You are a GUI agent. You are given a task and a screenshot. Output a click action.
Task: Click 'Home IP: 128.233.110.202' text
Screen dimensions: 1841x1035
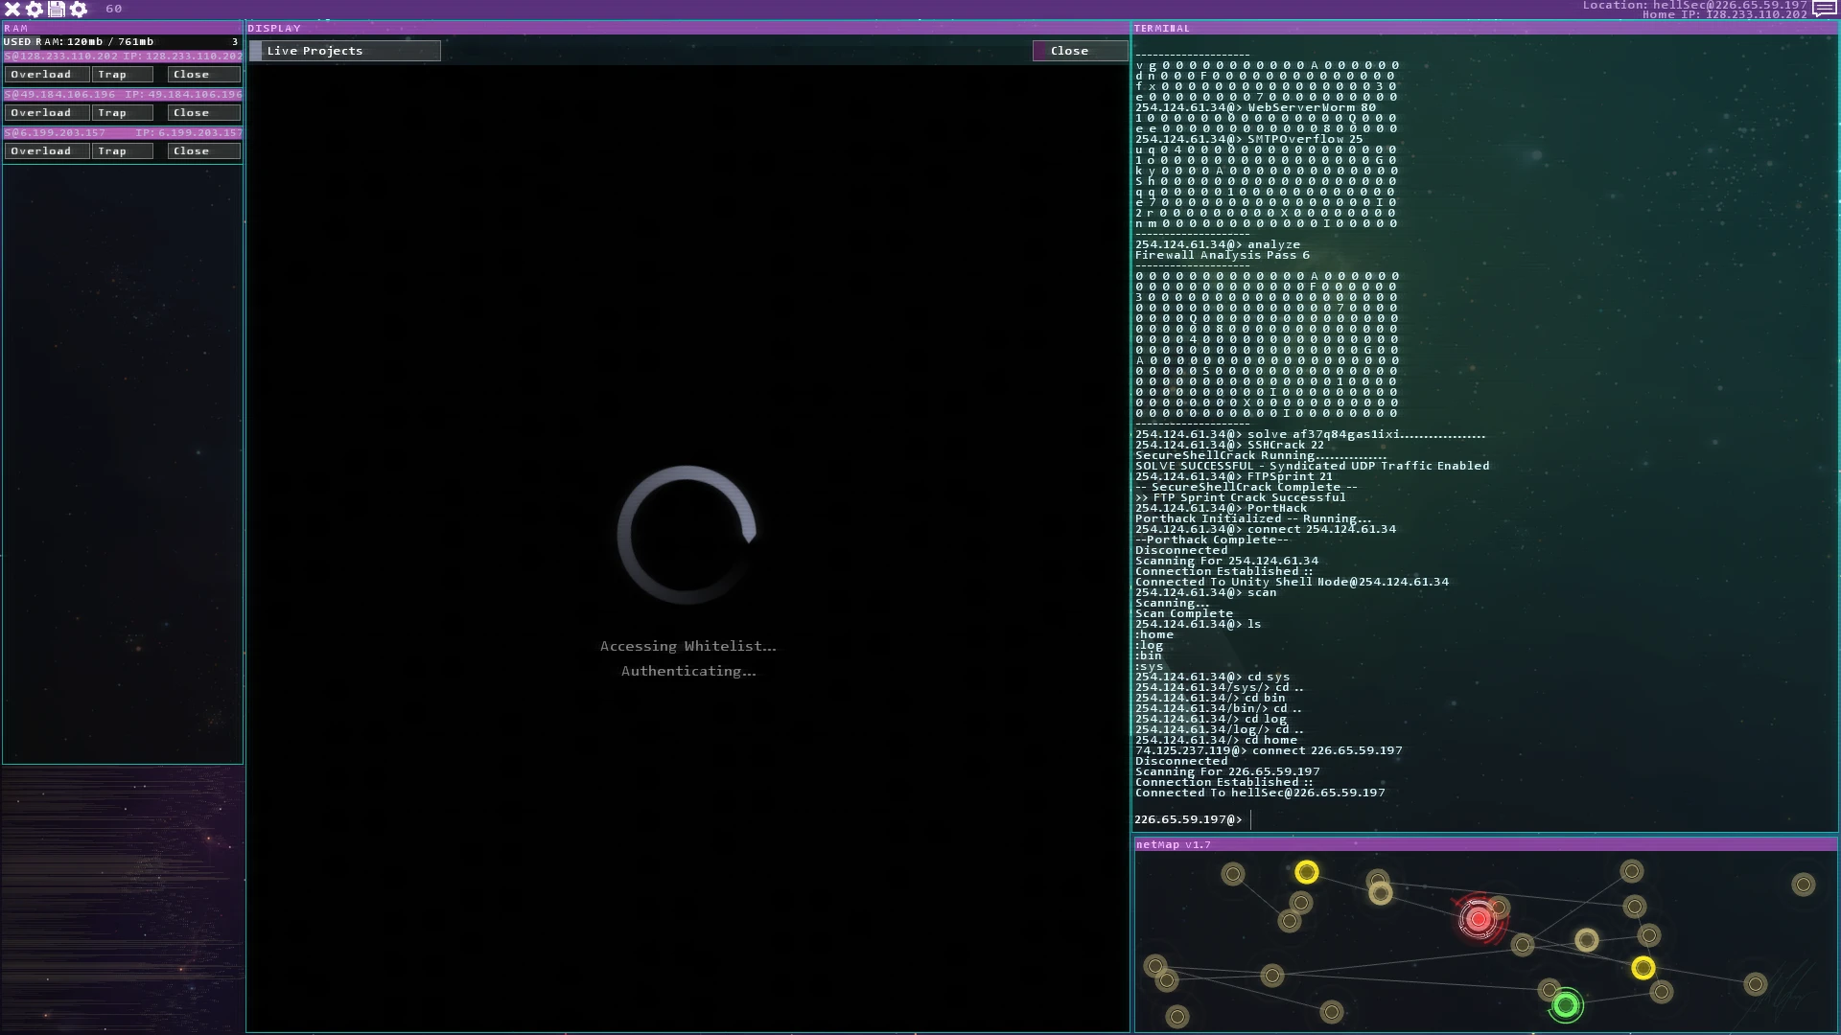[1724, 14]
